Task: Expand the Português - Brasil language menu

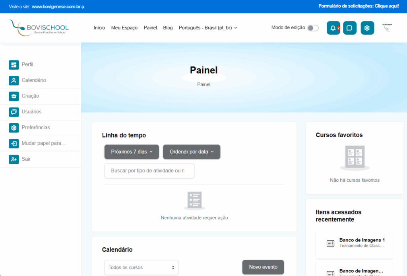Action: [x=208, y=28]
